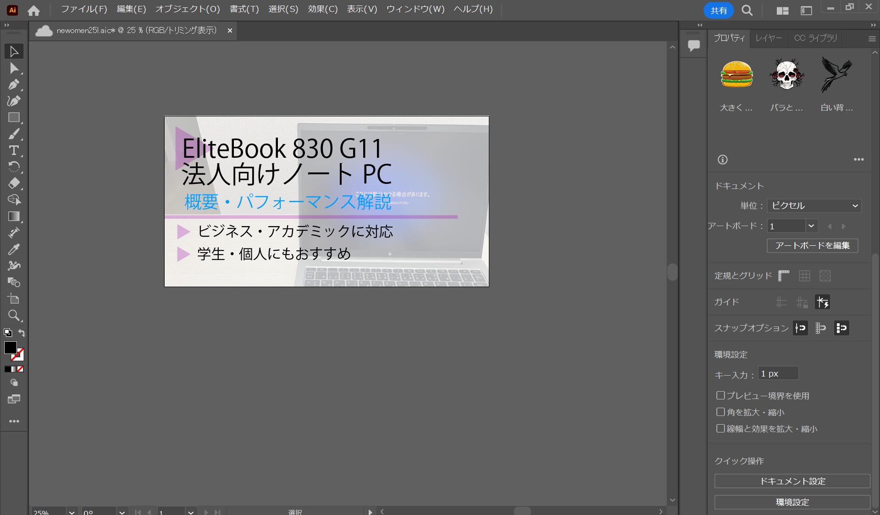Select the Type tool
This screenshot has height=515, width=880.
(x=14, y=150)
